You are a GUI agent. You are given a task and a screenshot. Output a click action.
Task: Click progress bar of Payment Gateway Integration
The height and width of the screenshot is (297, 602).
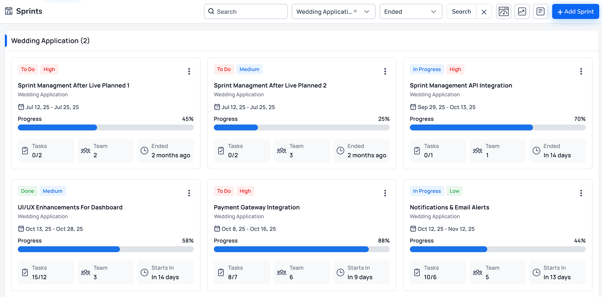pyautogui.click(x=301, y=249)
